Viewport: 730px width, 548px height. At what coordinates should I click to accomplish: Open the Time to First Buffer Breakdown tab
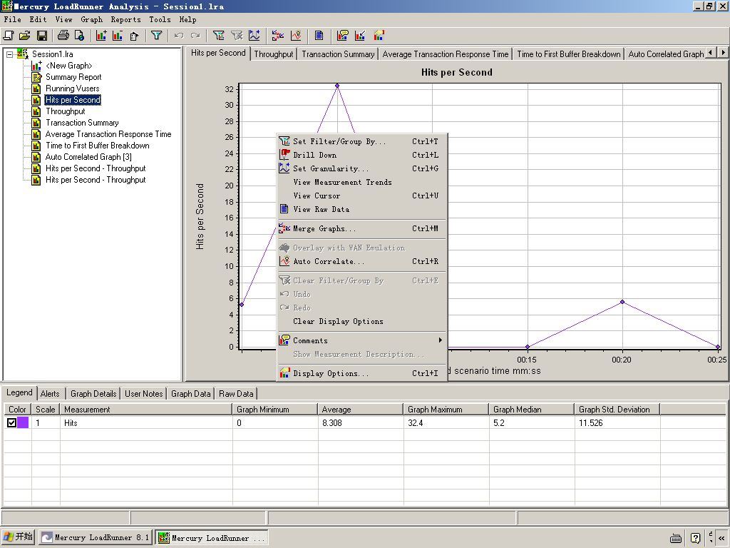coord(569,54)
